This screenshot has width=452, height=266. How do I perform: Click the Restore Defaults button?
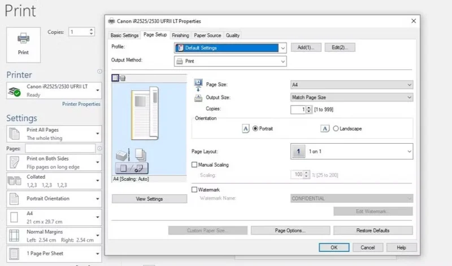click(373, 230)
